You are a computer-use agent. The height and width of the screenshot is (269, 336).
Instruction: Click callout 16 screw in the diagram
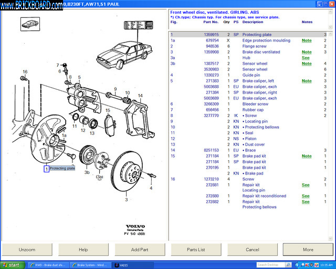(25, 71)
